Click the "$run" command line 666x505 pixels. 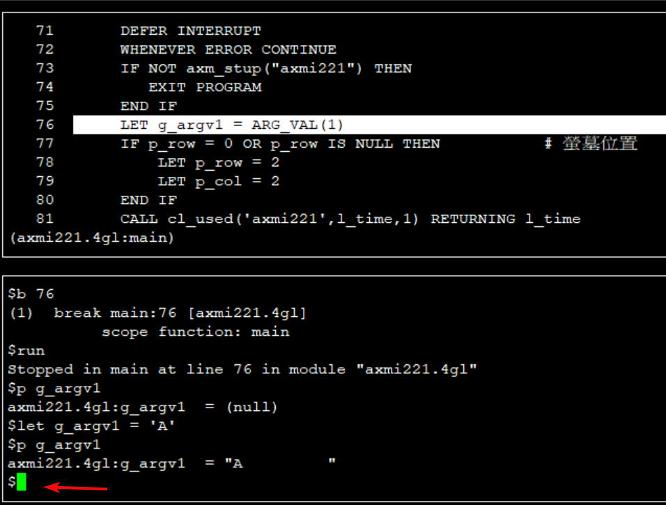26,350
